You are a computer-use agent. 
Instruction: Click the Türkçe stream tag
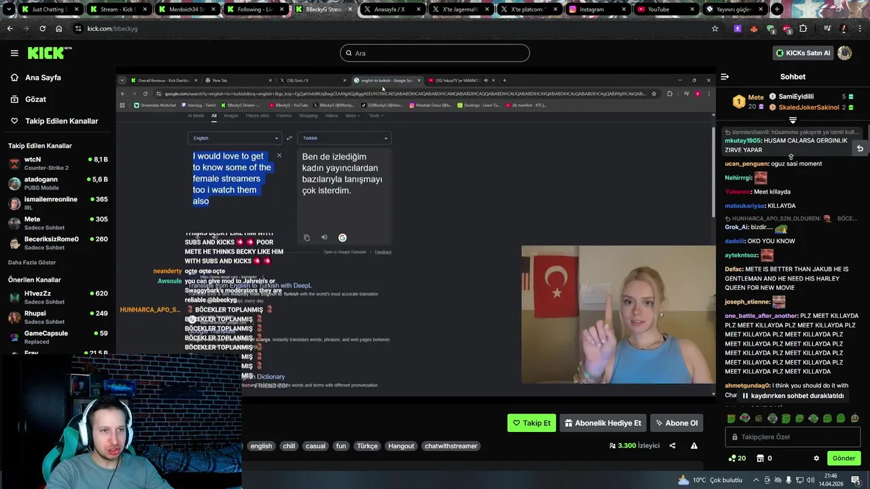click(367, 446)
